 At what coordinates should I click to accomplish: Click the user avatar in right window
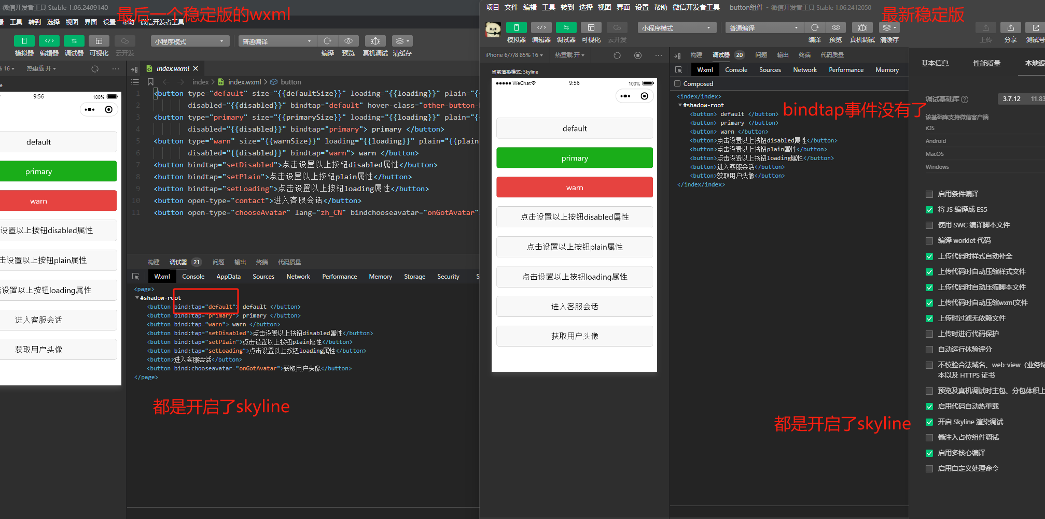click(x=493, y=30)
